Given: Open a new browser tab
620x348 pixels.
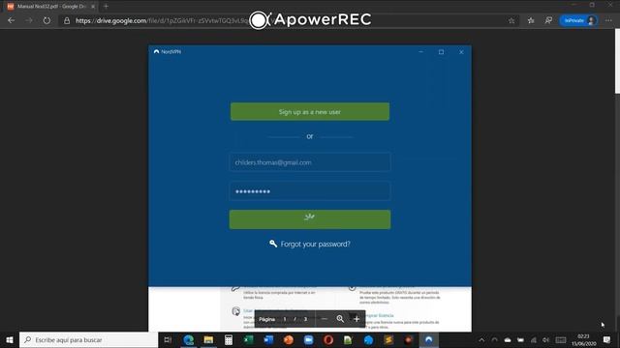Looking at the screenshot, I should tap(106, 7).
